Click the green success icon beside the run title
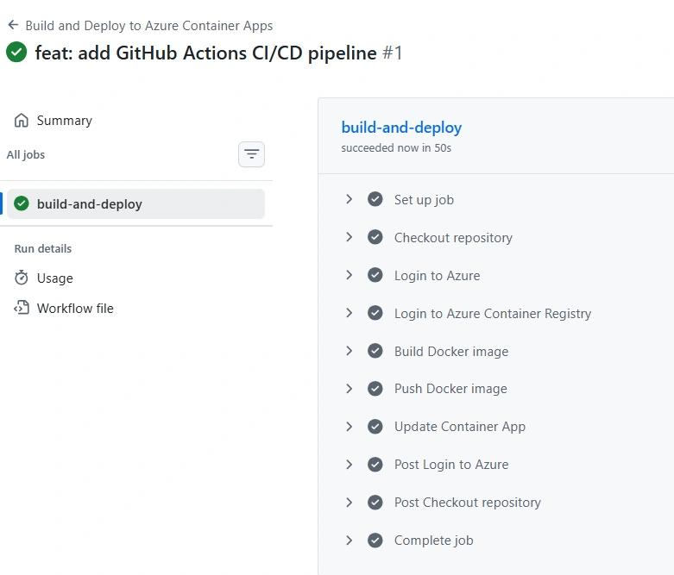The image size is (674, 575). (x=16, y=52)
